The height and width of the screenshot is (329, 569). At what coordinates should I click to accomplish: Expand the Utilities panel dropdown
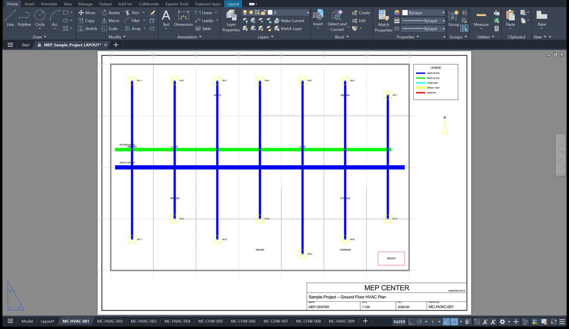[486, 37]
